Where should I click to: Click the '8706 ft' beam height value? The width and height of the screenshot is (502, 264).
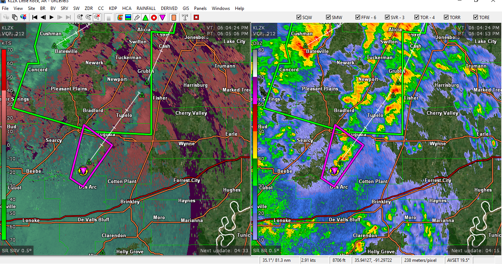[x=339, y=260]
